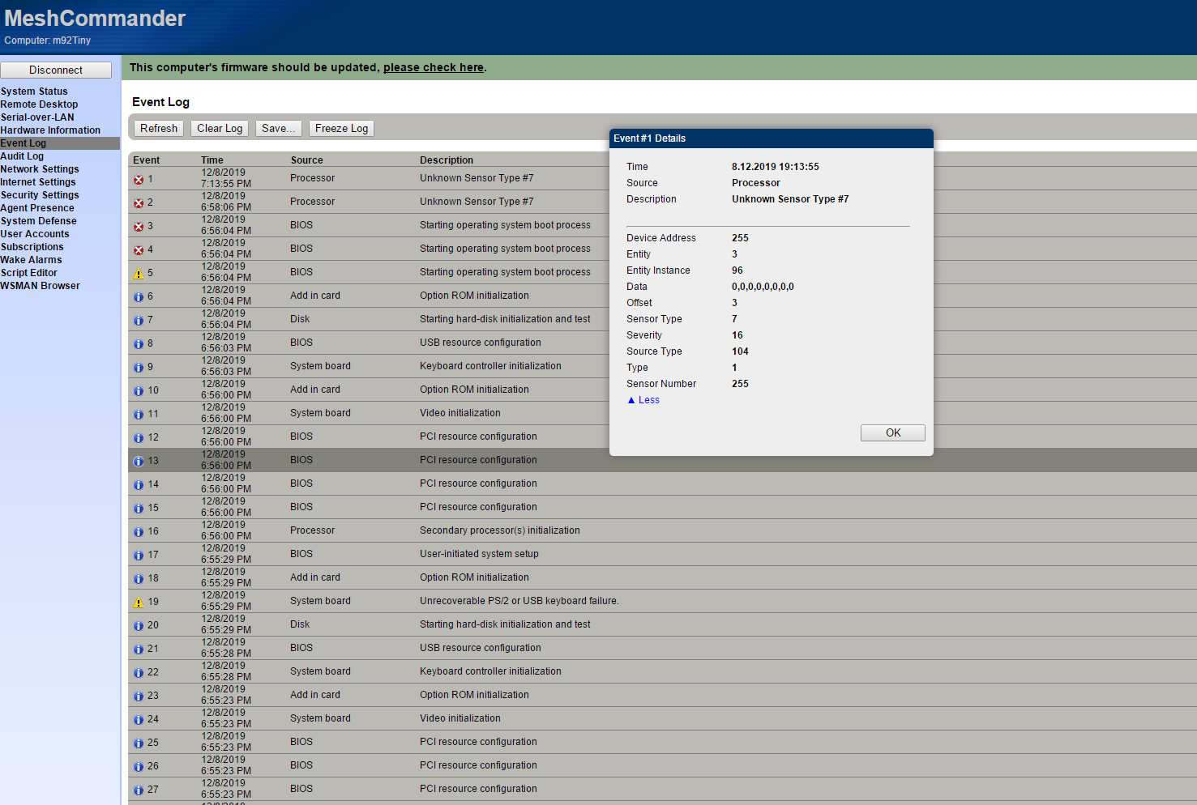Image resolution: width=1197 pixels, height=805 pixels.
Task: Select 'Unrecoverable PS/2 or USB keyboard failure.' row
Action: [662, 601]
